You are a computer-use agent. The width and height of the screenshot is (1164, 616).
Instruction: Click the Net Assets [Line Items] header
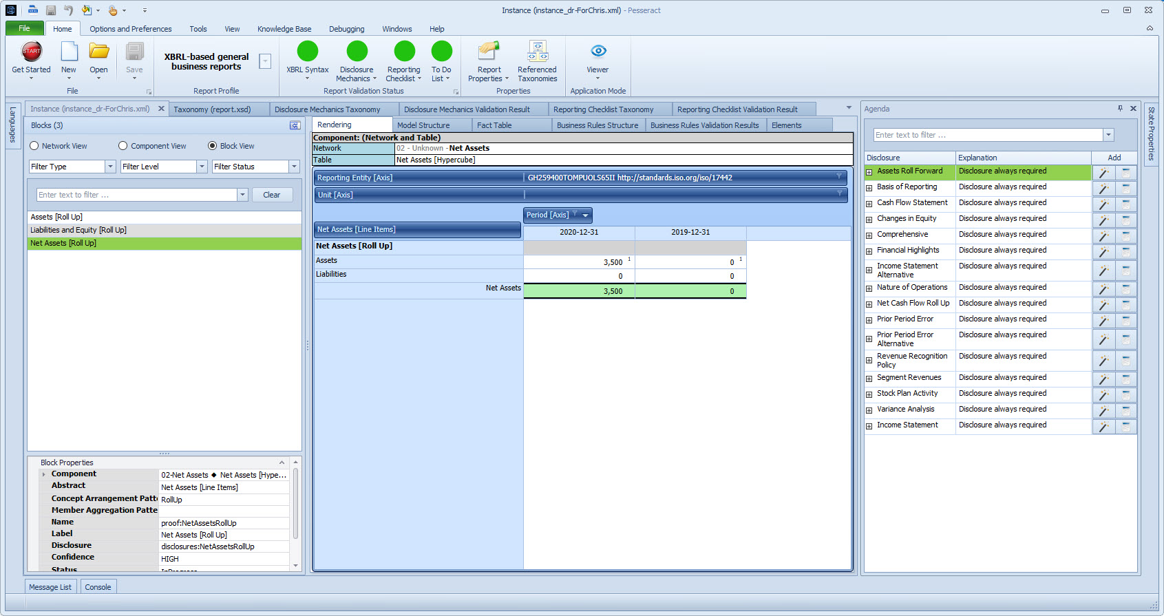coord(417,230)
